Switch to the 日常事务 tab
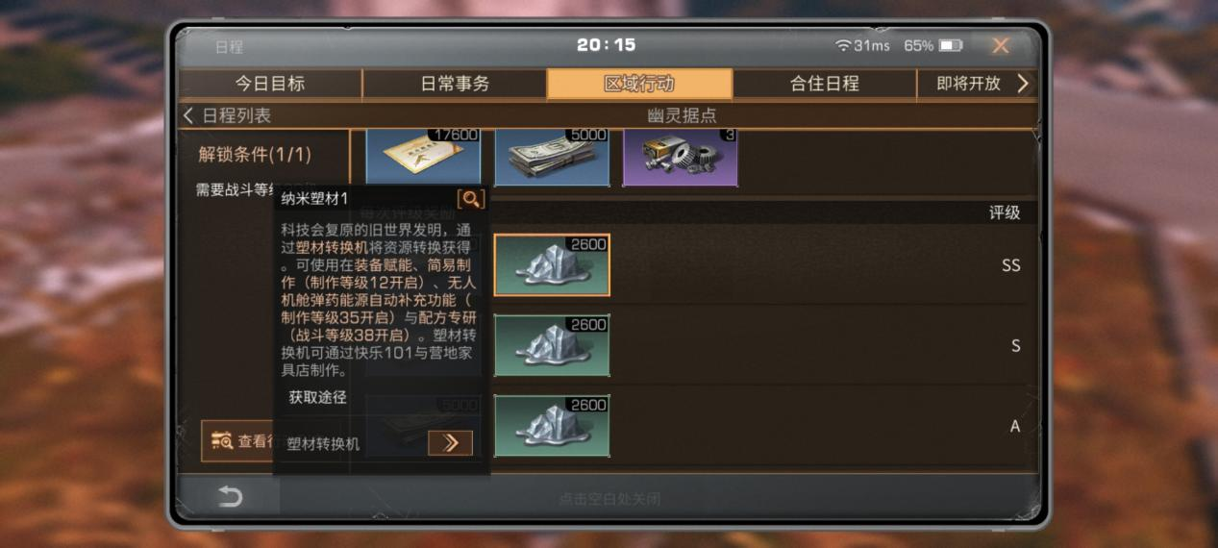This screenshot has height=548, width=1218. [x=455, y=84]
